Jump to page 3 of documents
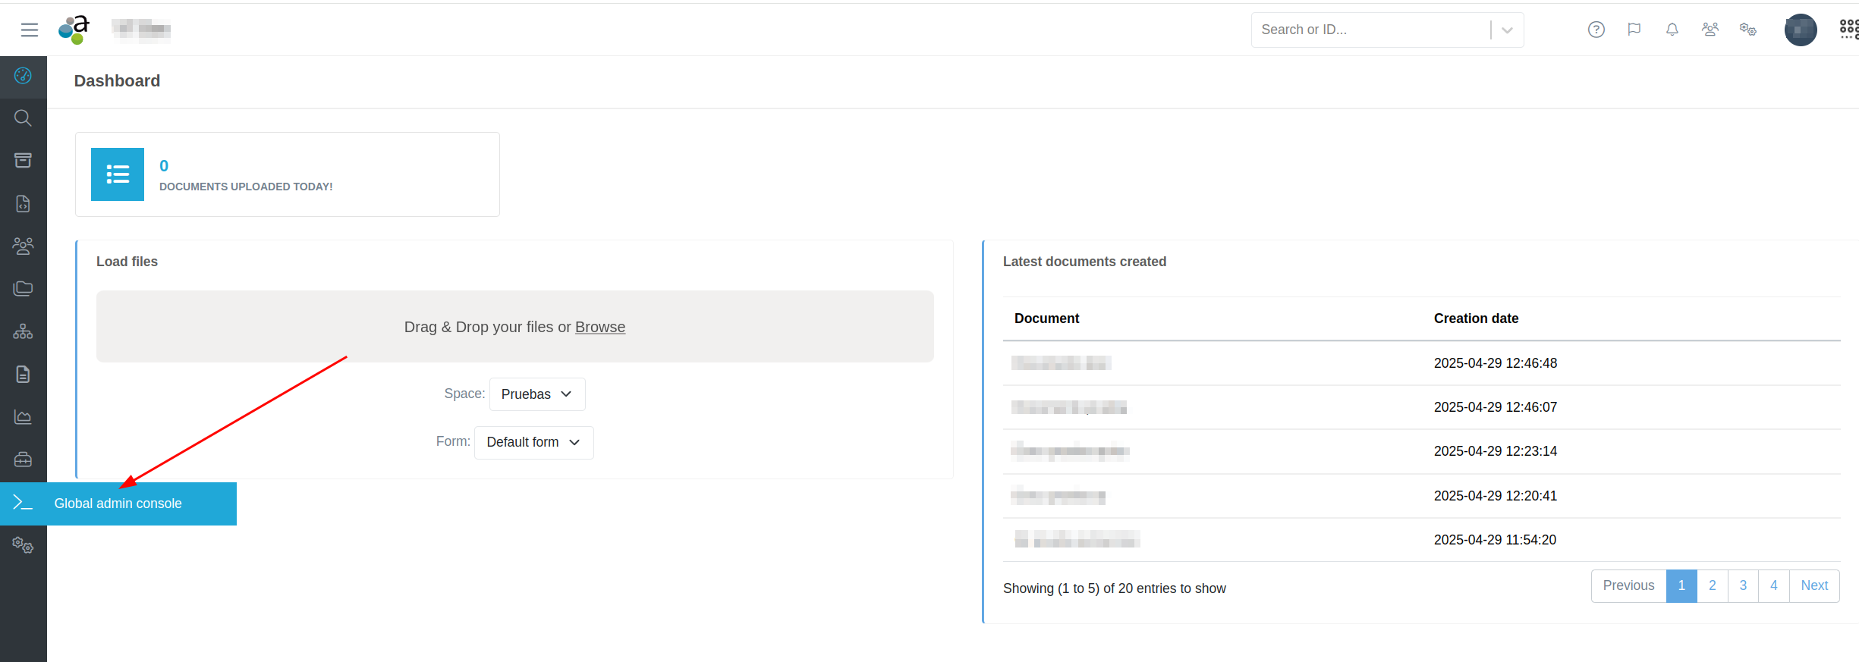 [1743, 585]
